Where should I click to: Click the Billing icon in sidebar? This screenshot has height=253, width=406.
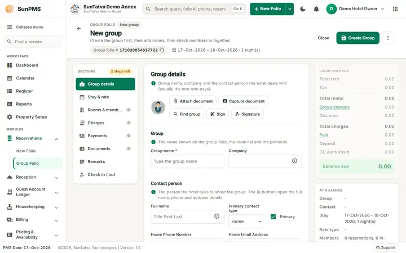click(10, 219)
